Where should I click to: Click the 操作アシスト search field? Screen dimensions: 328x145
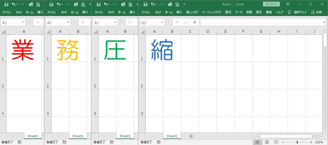click(x=300, y=12)
